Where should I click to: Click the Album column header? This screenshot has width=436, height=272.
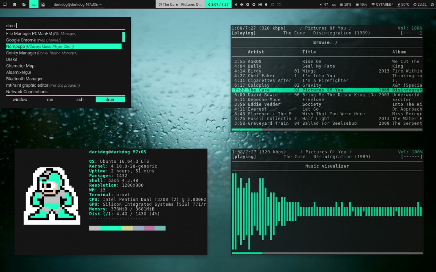point(399,52)
